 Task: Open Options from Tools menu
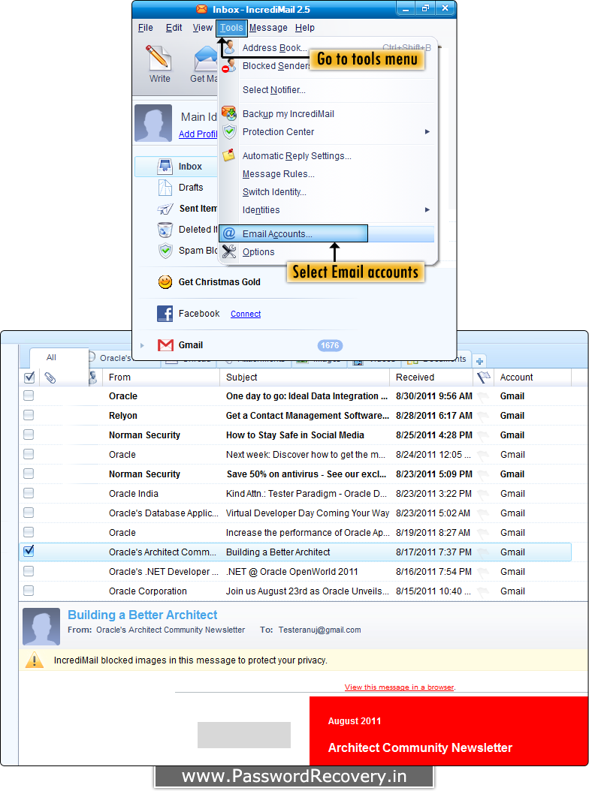pyautogui.click(x=258, y=252)
